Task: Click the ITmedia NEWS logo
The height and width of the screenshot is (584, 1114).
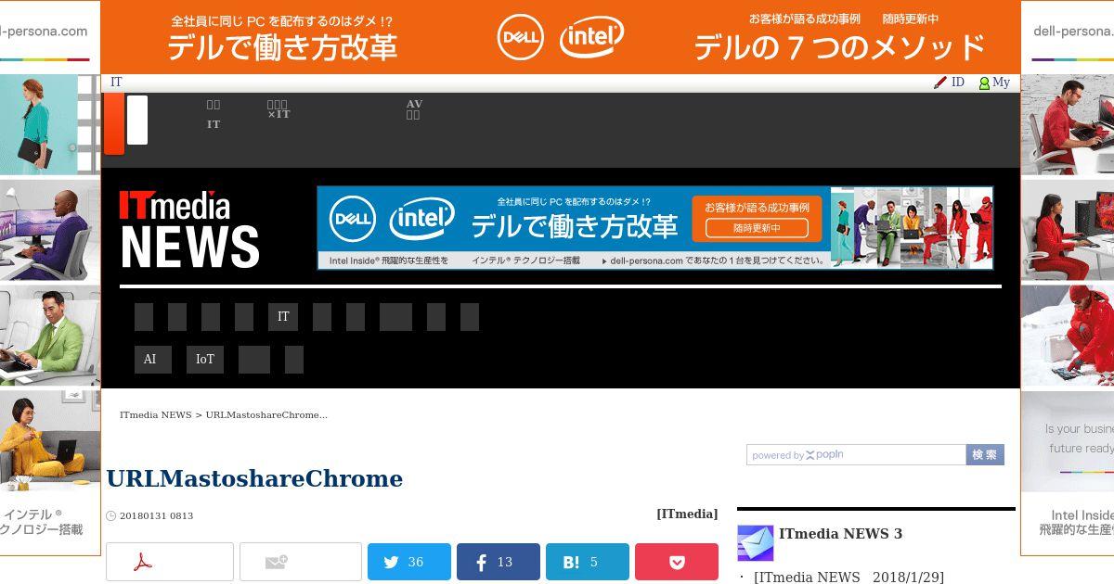Action: [189, 229]
